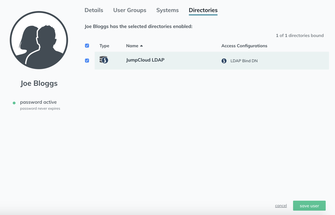The image size is (335, 215).
Task: Open the Details tab
Action: 94,10
